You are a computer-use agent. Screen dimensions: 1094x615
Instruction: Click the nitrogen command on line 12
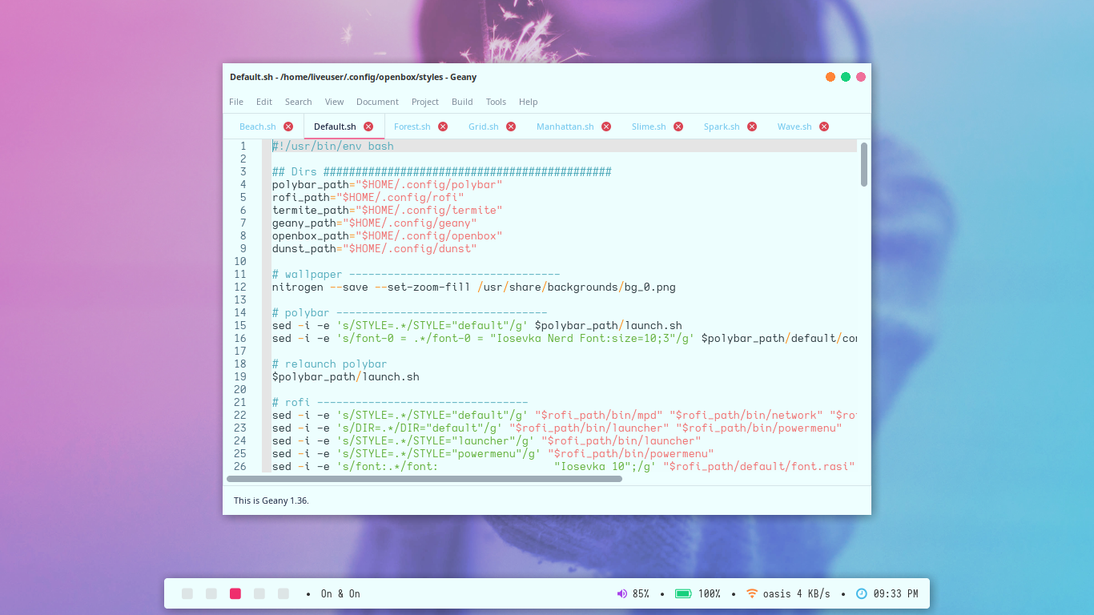pos(297,287)
